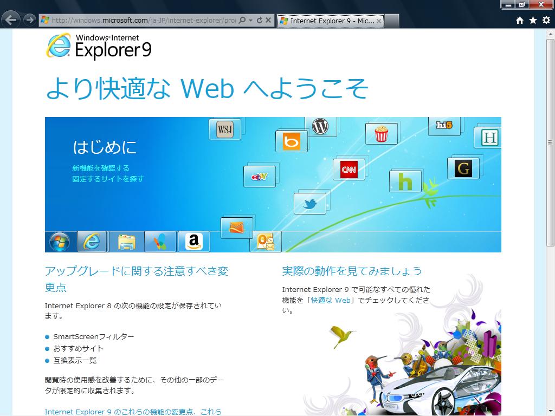Click the popcorn tile
555x416 pixels.
click(x=381, y=134)
